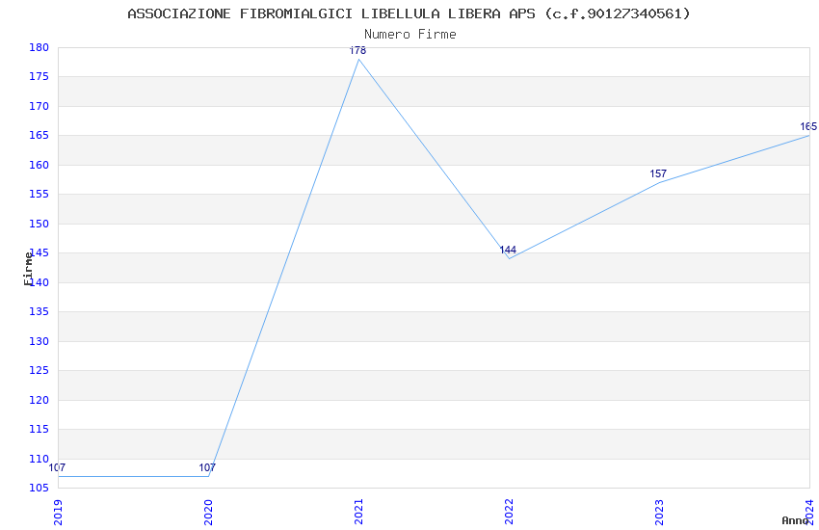Click the 135 y-axis tick label
The height and width of the screenshot is (530, 819).
point(40,311)
